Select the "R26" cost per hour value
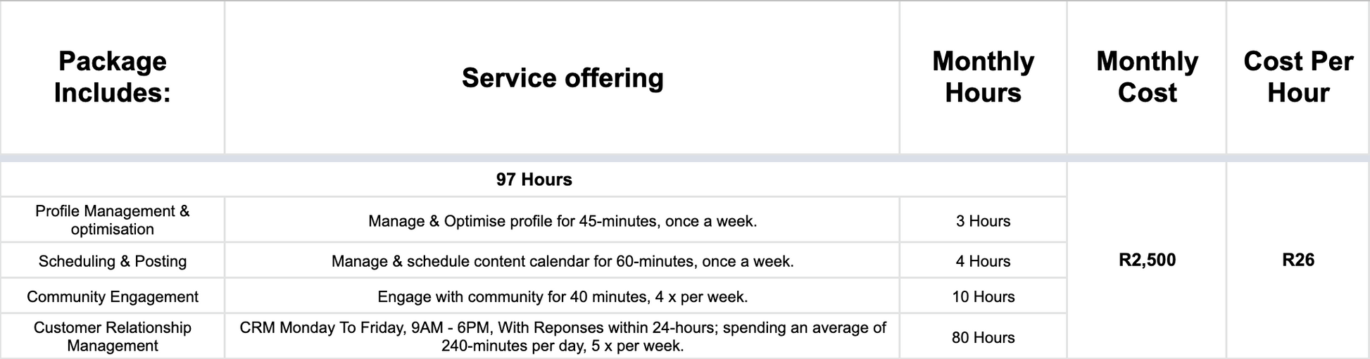The height and width of the screenshot is (359, 1370). pos(1298,260)
